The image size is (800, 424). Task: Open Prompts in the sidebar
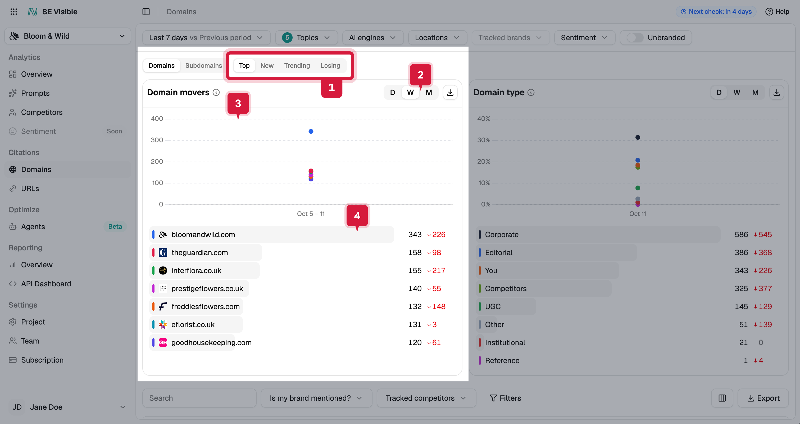click(68, 93)
